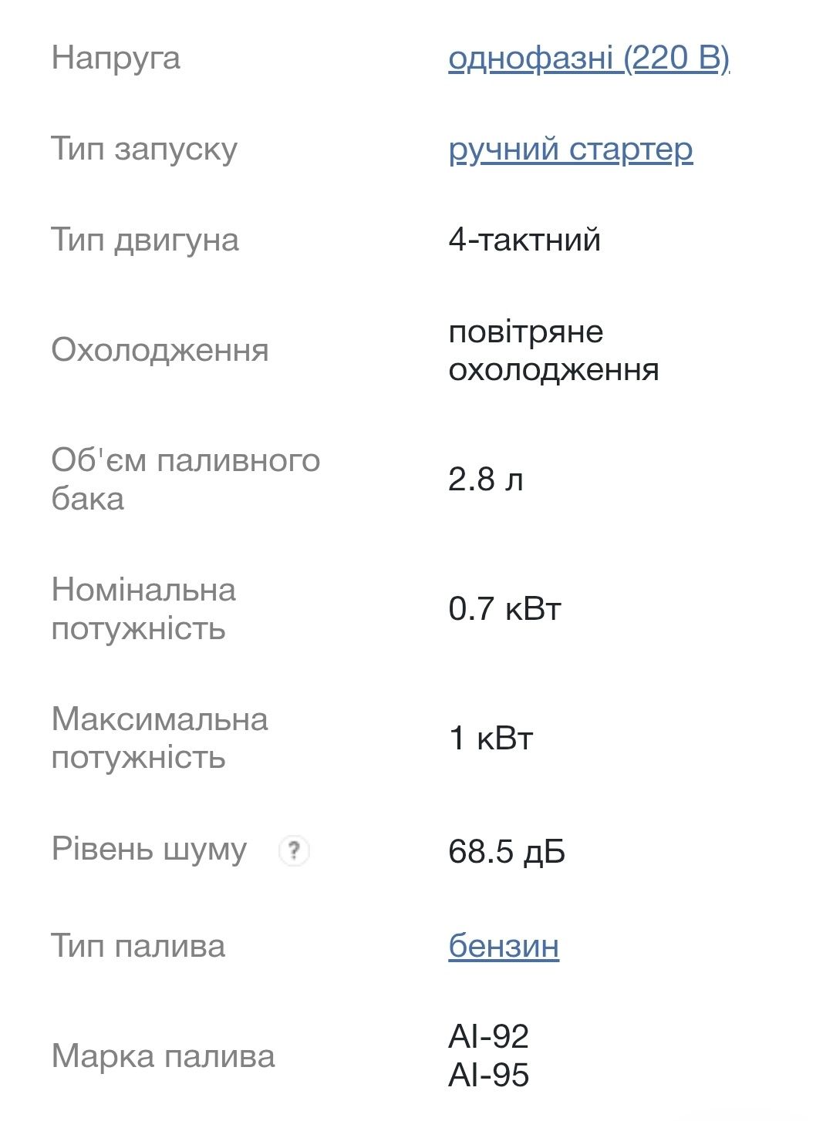The height and width of the screenshot is (1121, 833).
Task: Click the Номінальна потужність label
Action: tap(143, 609)
